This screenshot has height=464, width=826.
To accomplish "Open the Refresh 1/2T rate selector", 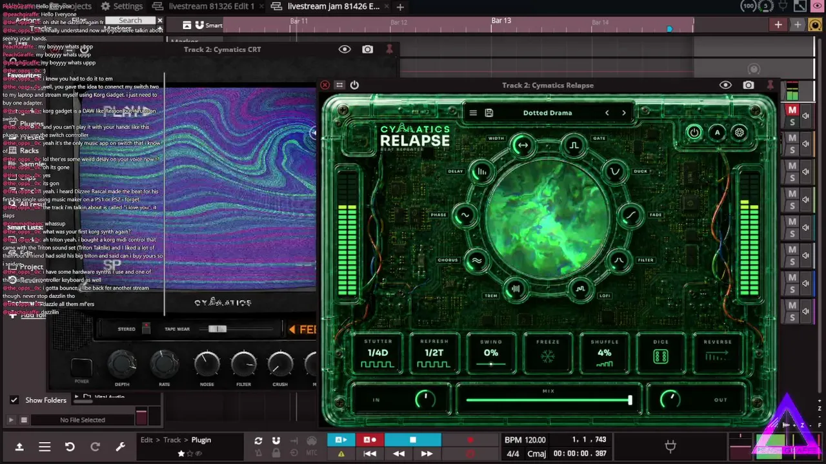I will (x=434, y=353).
